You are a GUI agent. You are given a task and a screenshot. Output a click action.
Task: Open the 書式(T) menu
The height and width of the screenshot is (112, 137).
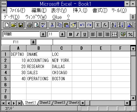click(x=100, y=10)
